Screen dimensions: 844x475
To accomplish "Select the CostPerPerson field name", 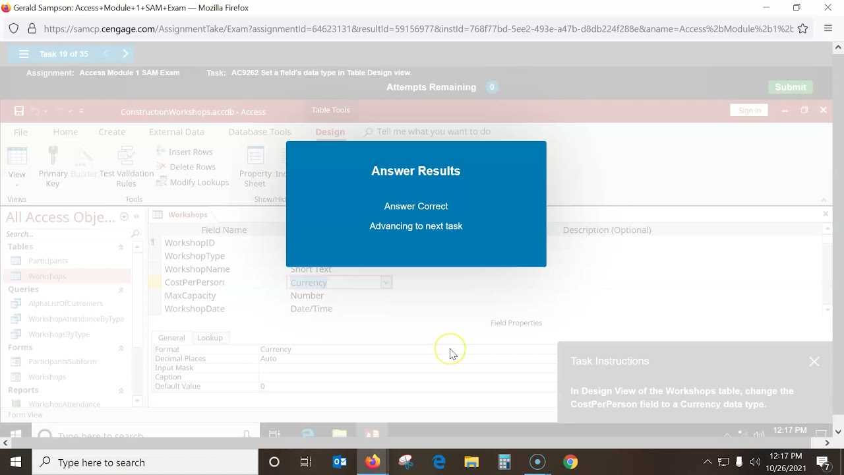I will 194,282.
